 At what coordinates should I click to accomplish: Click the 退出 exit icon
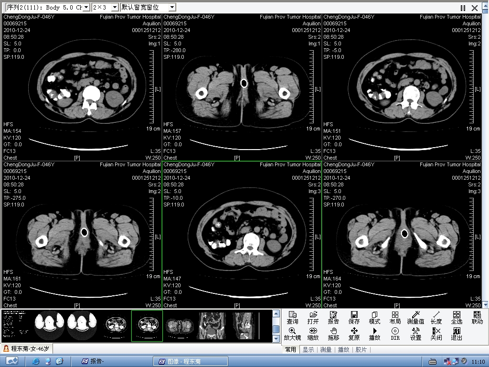(x=457, y=334)
